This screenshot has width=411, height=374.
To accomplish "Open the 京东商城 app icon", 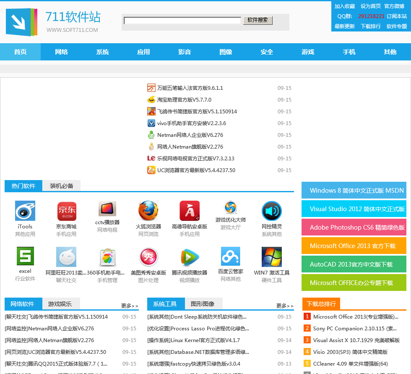I will 67,211.
